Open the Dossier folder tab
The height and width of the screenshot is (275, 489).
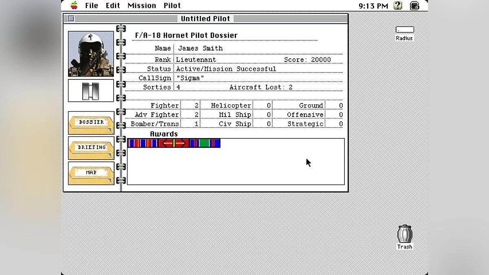point(91,123)
